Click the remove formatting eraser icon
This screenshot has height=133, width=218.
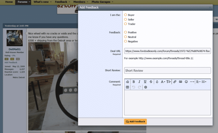(127, 82)
